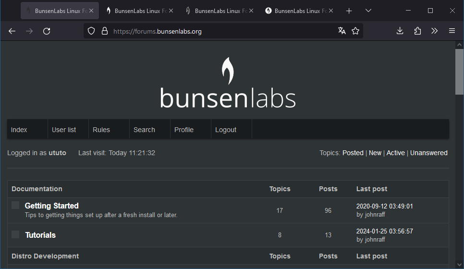Screen dimensions: 464x269
Task: Click the URL address bar
Action: click(x=223, y=31)
